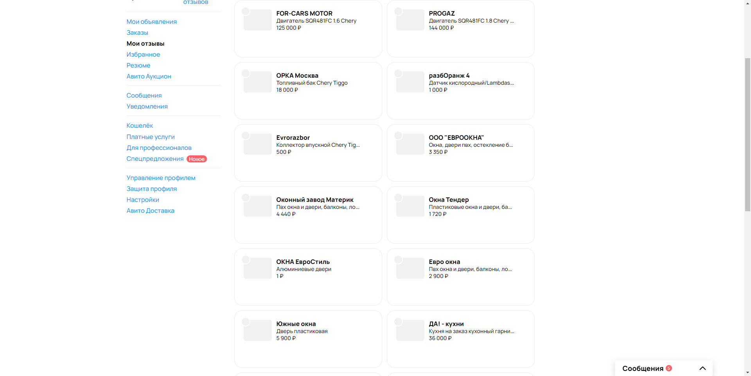Open Кошелёк link
This screenshot has height=376, width=751.
[x=140, y=125]
